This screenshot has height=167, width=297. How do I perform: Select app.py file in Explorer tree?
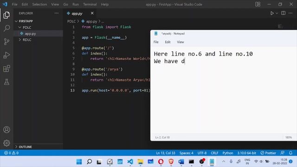click(x=38, y=33)
